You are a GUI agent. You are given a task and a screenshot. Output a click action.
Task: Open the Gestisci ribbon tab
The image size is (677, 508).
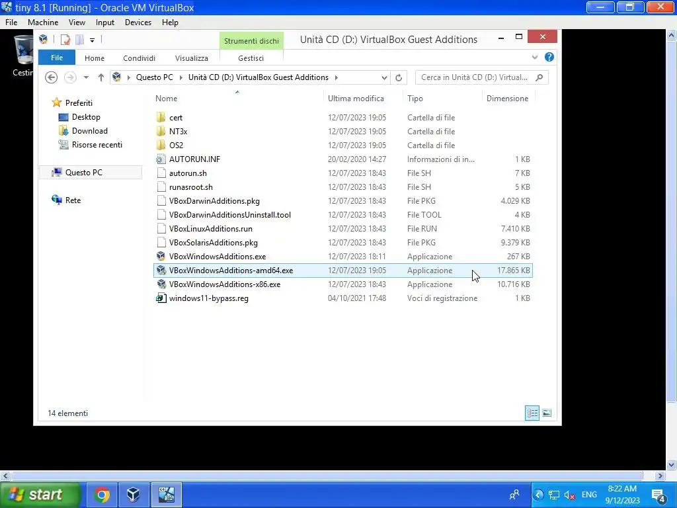tap(251, 58)
